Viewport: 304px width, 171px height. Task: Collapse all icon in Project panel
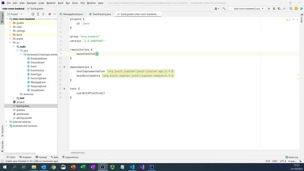tap(43, 14)
